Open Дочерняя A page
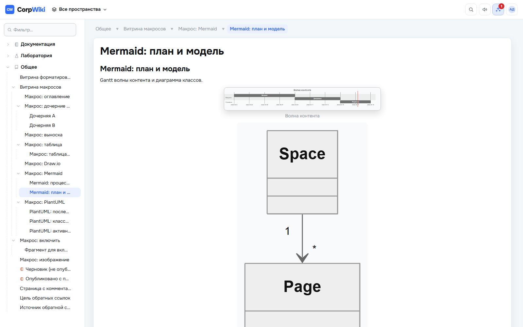This screenshot has width=523, height=327. click(x=42, y=116)
